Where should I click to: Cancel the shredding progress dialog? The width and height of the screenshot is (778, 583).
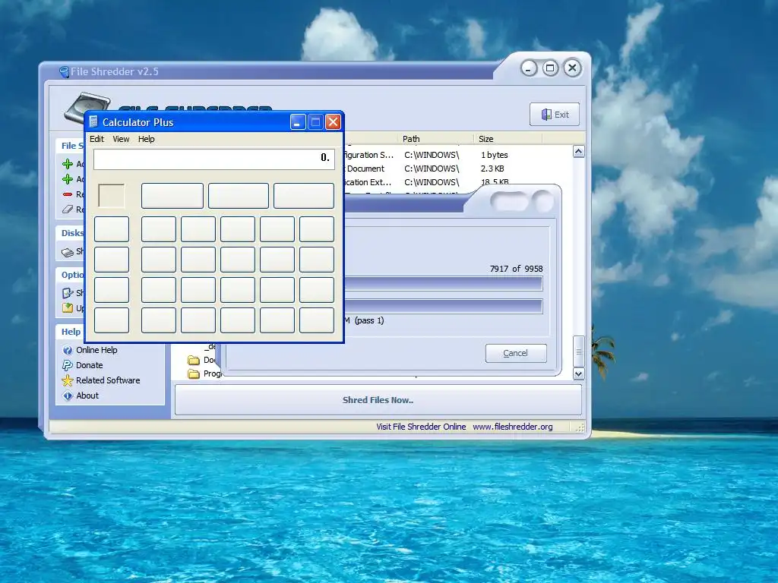tap(516, 353)
